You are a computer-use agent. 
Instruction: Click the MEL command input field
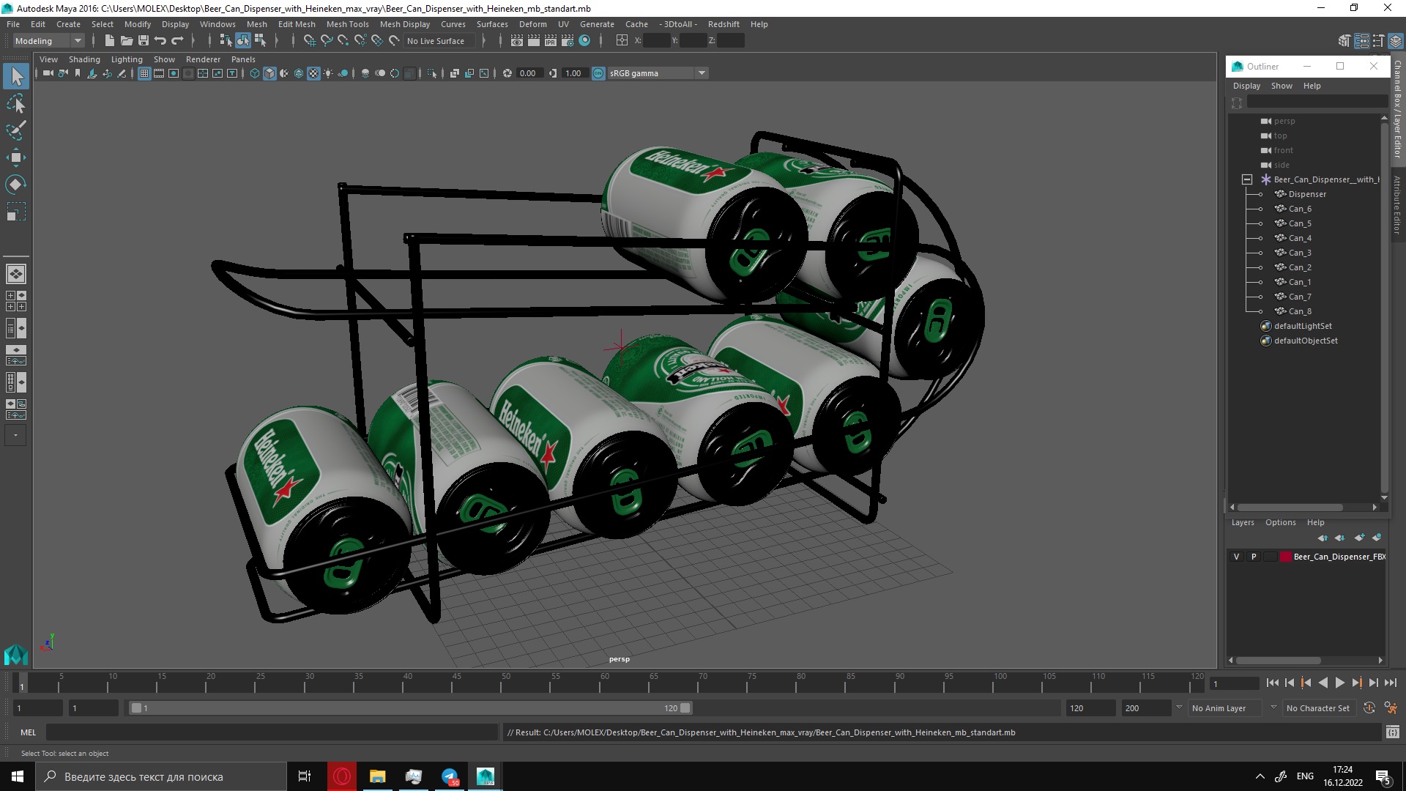click(x=272, y=732)
